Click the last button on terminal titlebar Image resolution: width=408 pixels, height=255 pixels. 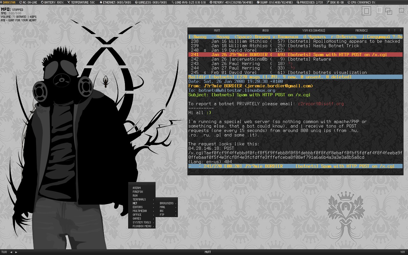click(x=400, y=31)
